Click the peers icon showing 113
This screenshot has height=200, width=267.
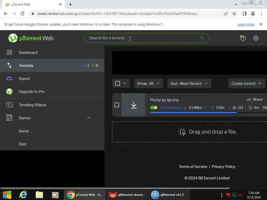click(x=234, y=108)
